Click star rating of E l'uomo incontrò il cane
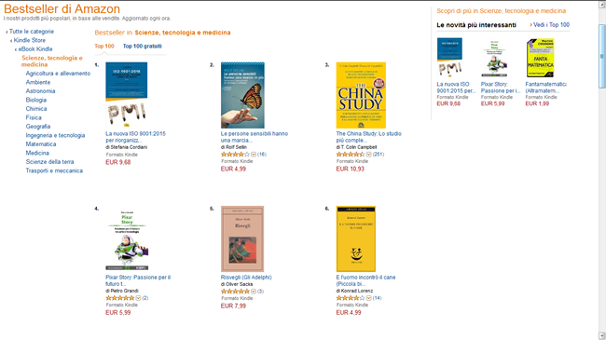 (x=351, y=298)
